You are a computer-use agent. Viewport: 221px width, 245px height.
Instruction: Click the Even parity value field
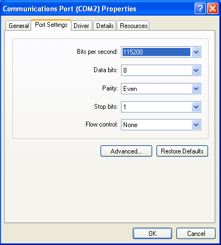pyautogui.click(x=156, y=88)
